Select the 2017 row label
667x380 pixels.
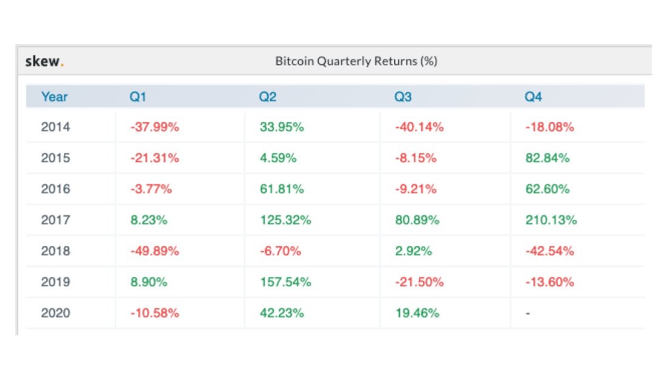coord(56,220)
